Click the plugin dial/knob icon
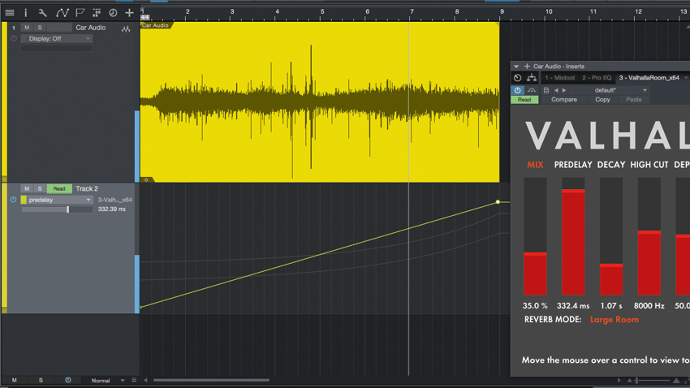The width and height of the screenshot is (690, 388). click(518, 78)
